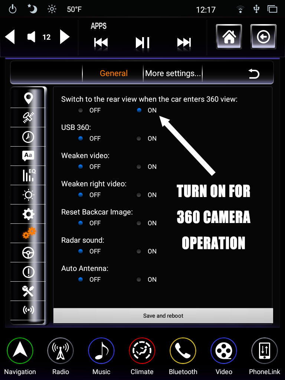Open the satellite GPS settings section
Viewport: 285px width, 380px height.
tap(28, 118)
